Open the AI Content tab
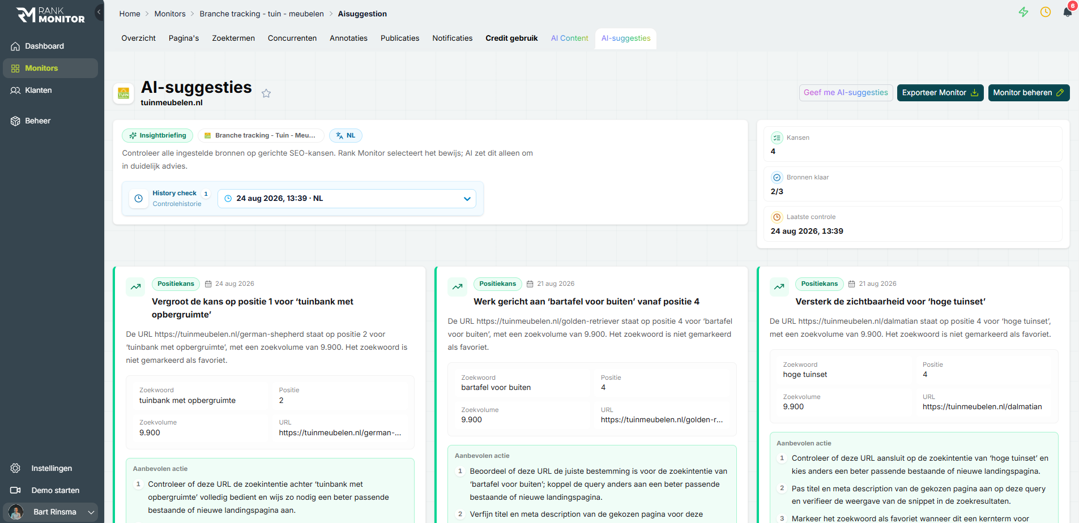 pyautogui.click(x=570, y=38)
